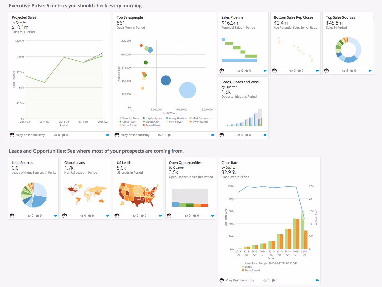This screenshot has width=382, height=287.
Task: Open the Close Rate card title
Action: (230, 163)
